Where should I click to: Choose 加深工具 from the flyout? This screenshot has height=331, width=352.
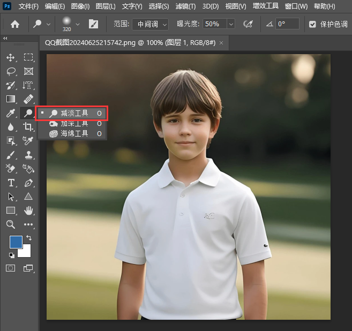pyautogui.click(x=72, y=123)
